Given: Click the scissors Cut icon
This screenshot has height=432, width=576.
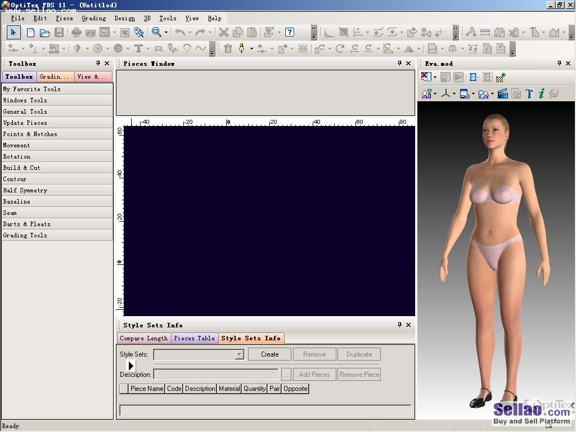Looking at the screenshot, I should 224,32.
